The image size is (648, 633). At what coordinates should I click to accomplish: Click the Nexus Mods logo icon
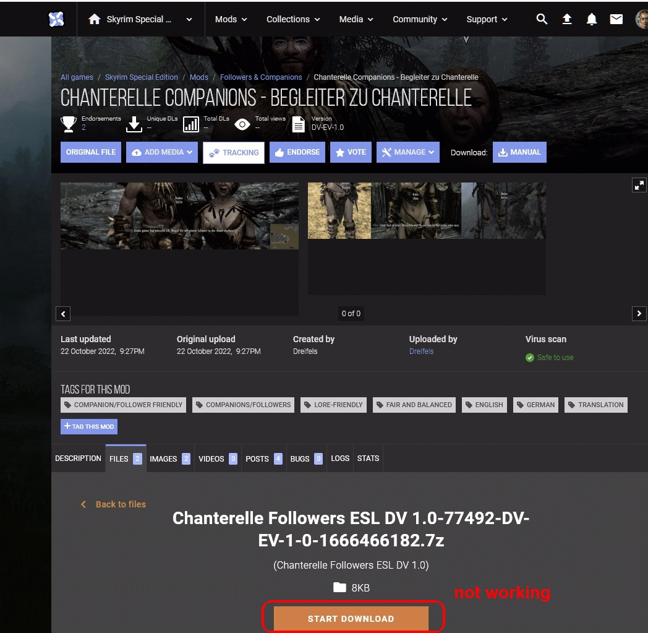56,19
